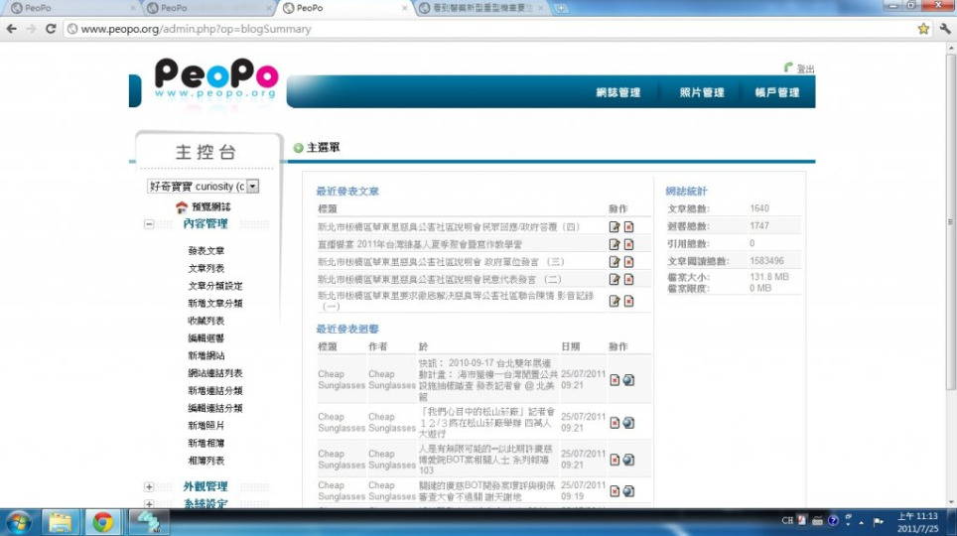Expand the 系統設定 section
957x536 pixels.
pos(149,504)
